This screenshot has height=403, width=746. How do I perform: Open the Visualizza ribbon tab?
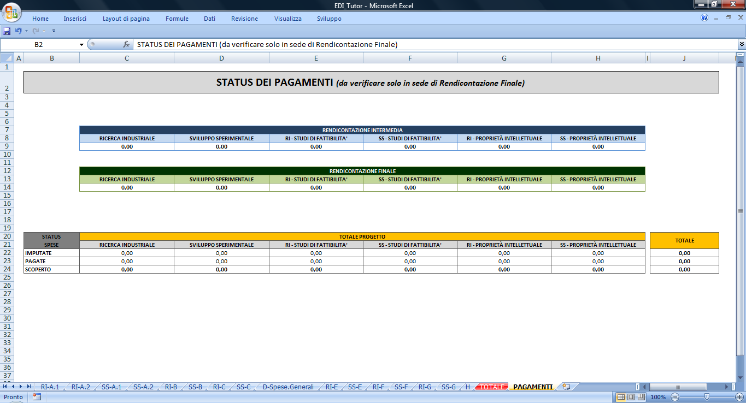pyautogui.click(x=288, y=19)
